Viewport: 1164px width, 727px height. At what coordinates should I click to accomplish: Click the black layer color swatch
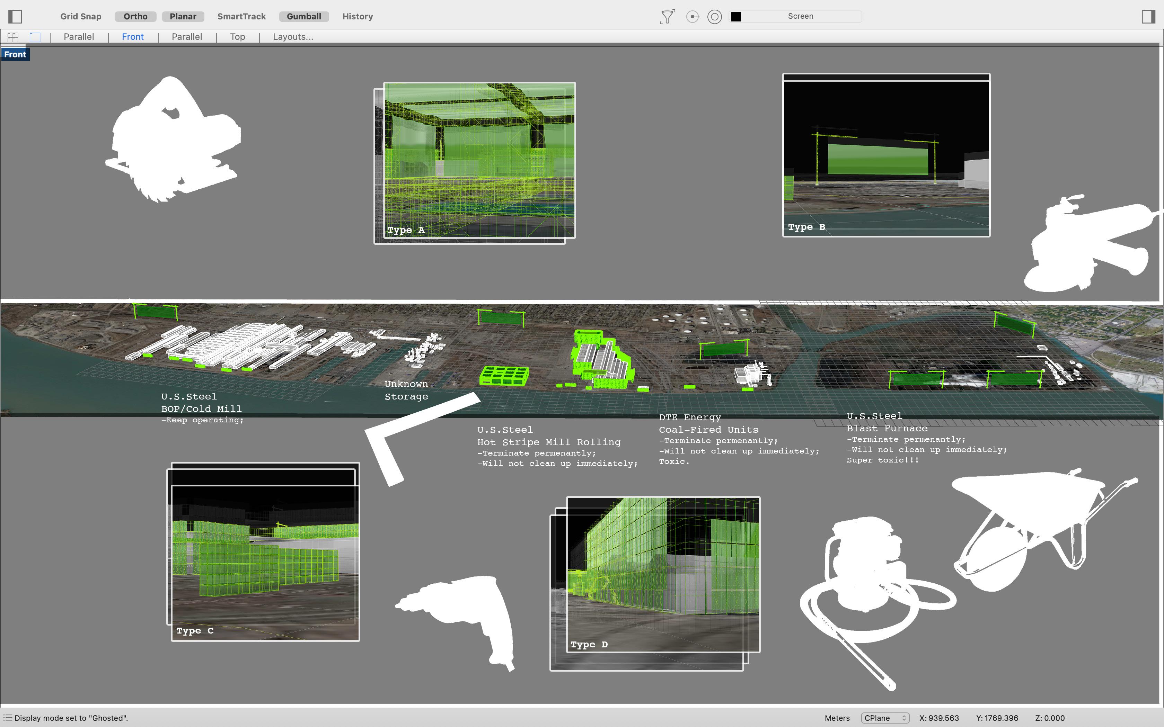coord(736,16)
